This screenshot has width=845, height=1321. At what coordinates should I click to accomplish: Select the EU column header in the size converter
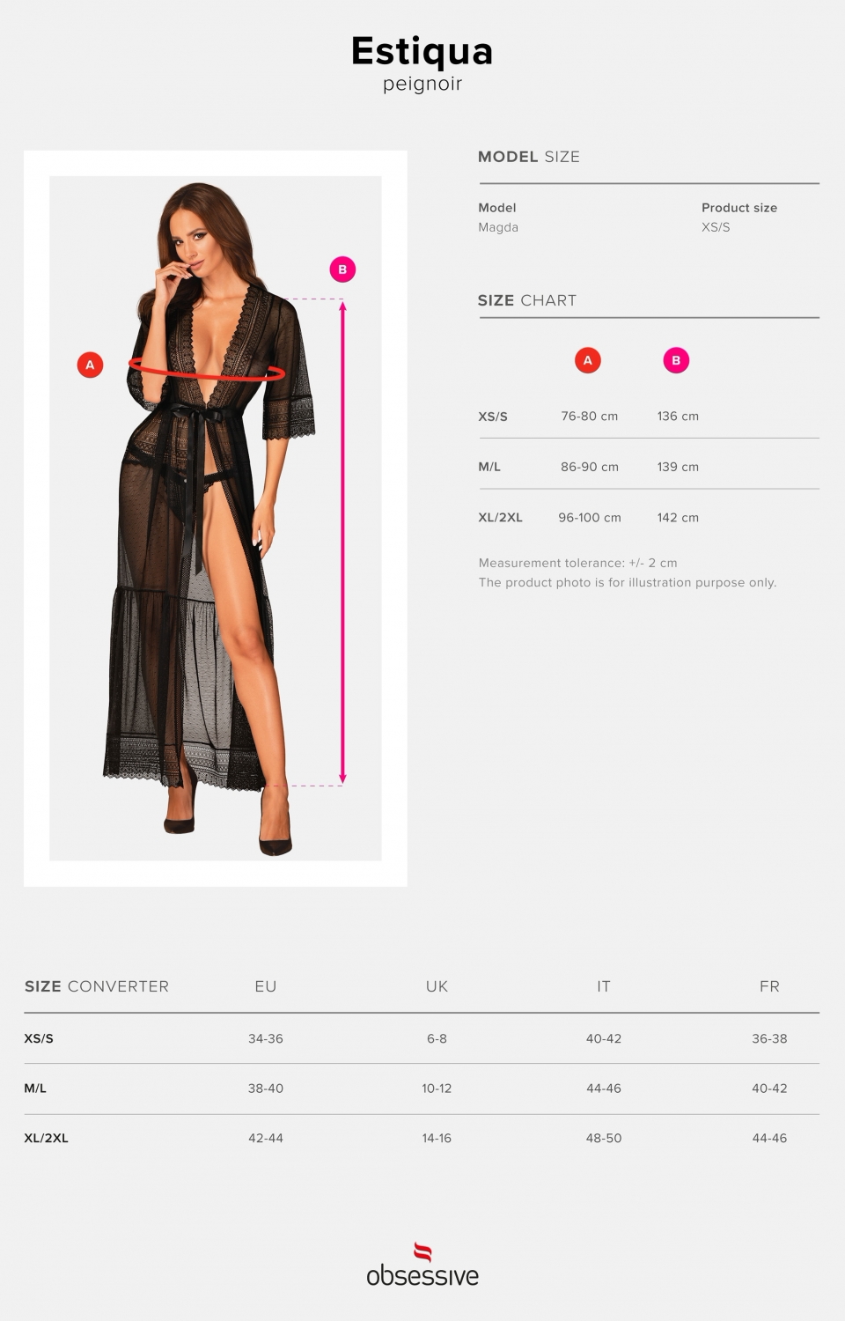[266, 986]
